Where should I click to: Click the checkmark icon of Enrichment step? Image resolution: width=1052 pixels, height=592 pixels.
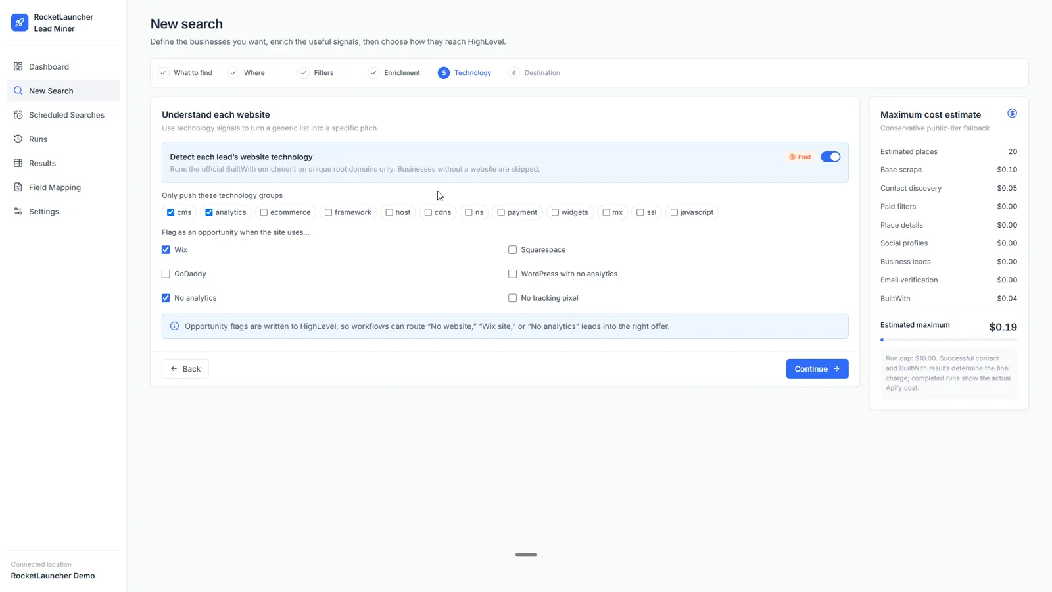(x=373, y=73)
